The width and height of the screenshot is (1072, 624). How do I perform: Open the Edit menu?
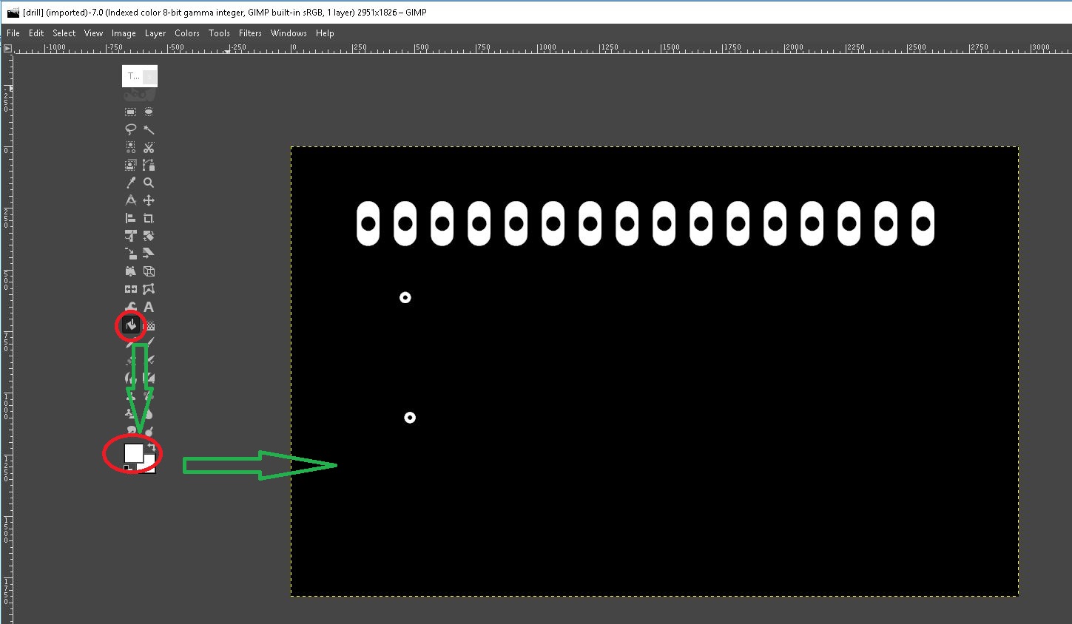coord(36,33)
